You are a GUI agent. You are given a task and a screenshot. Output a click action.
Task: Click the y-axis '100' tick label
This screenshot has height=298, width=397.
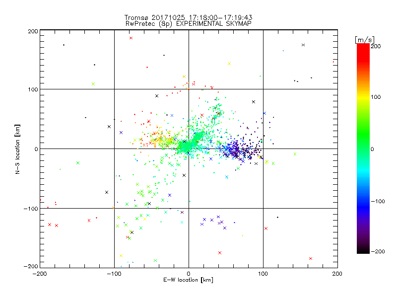click(x=33, y=89)
